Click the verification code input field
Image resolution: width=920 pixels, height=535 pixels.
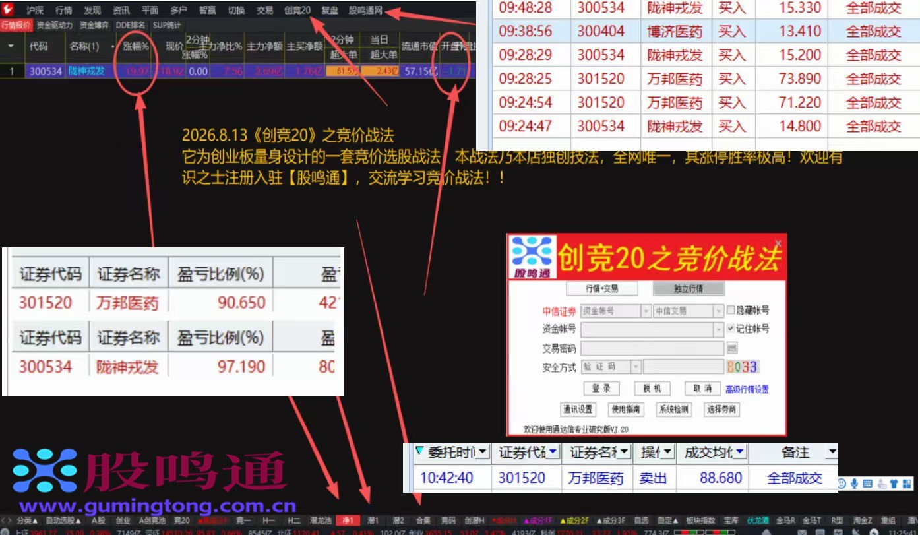click(x=684, y=367)
